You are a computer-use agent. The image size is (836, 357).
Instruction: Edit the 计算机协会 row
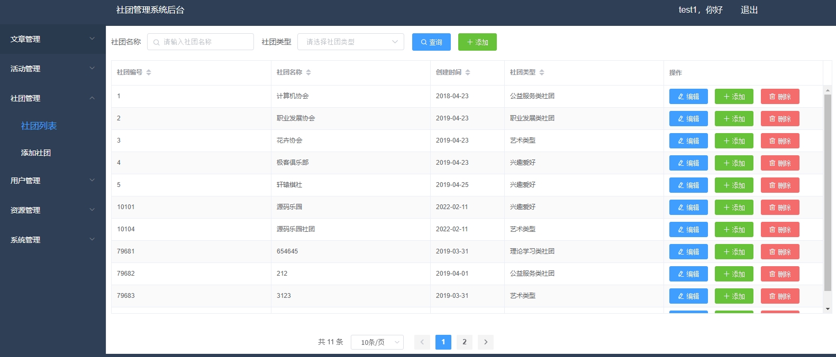point(688,97)
